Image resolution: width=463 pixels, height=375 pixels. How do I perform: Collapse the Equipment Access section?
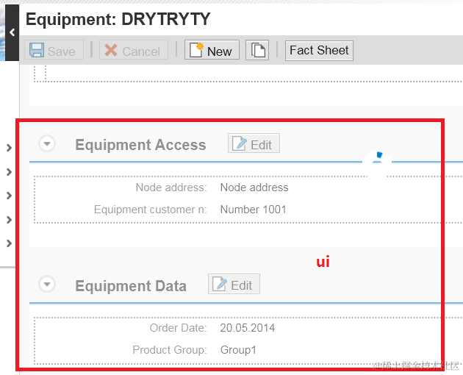pos(47,144)
